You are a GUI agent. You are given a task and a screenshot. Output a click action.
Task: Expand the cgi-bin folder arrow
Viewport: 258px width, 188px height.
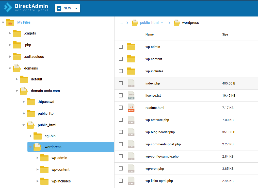31,136
